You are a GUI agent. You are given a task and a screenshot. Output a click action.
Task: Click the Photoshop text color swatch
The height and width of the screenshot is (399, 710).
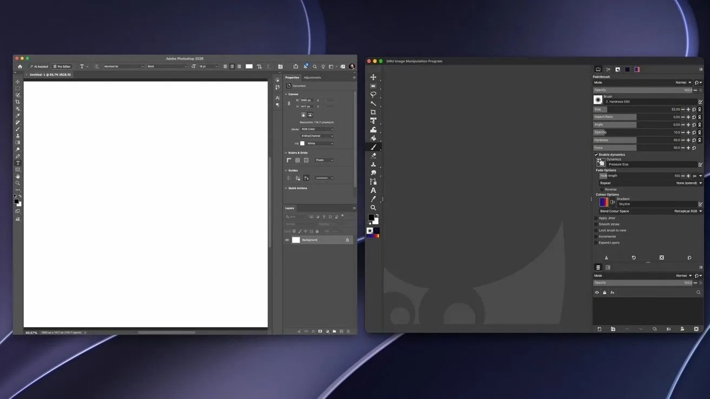249,66
